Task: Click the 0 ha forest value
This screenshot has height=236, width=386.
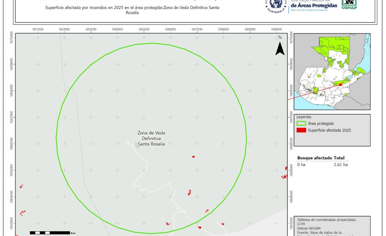Action: [x=302, y=164]
